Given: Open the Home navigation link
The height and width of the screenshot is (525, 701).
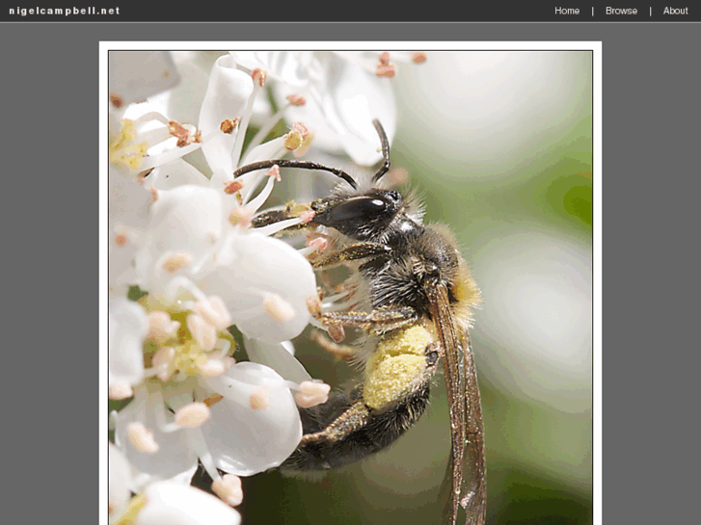Looking at the screenshot, I should pyautogui.click(x=567, y=11).
